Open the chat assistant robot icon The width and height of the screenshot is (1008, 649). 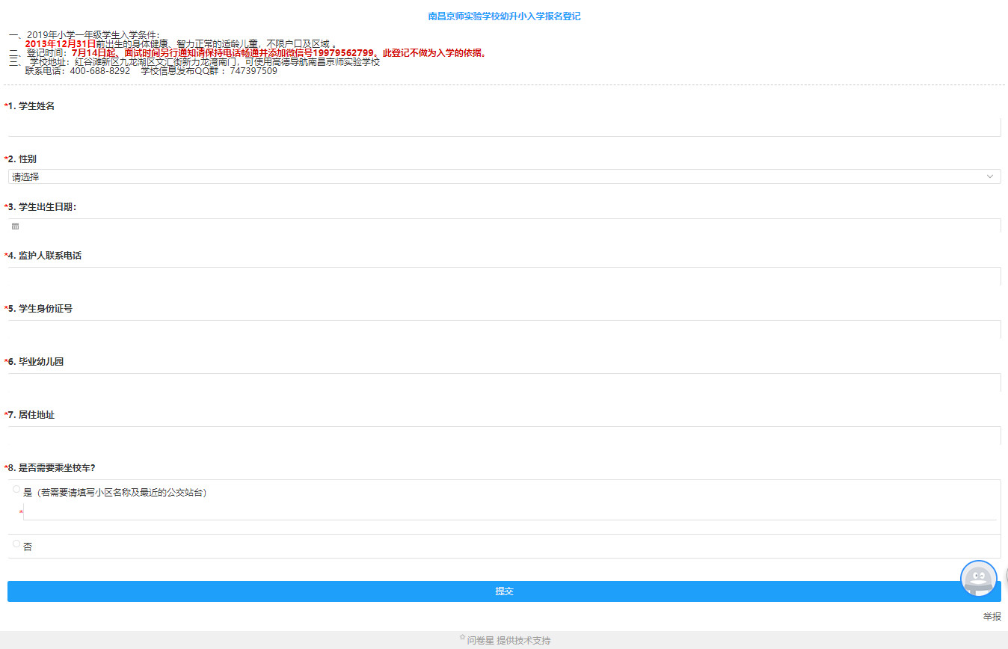(979, 578)
